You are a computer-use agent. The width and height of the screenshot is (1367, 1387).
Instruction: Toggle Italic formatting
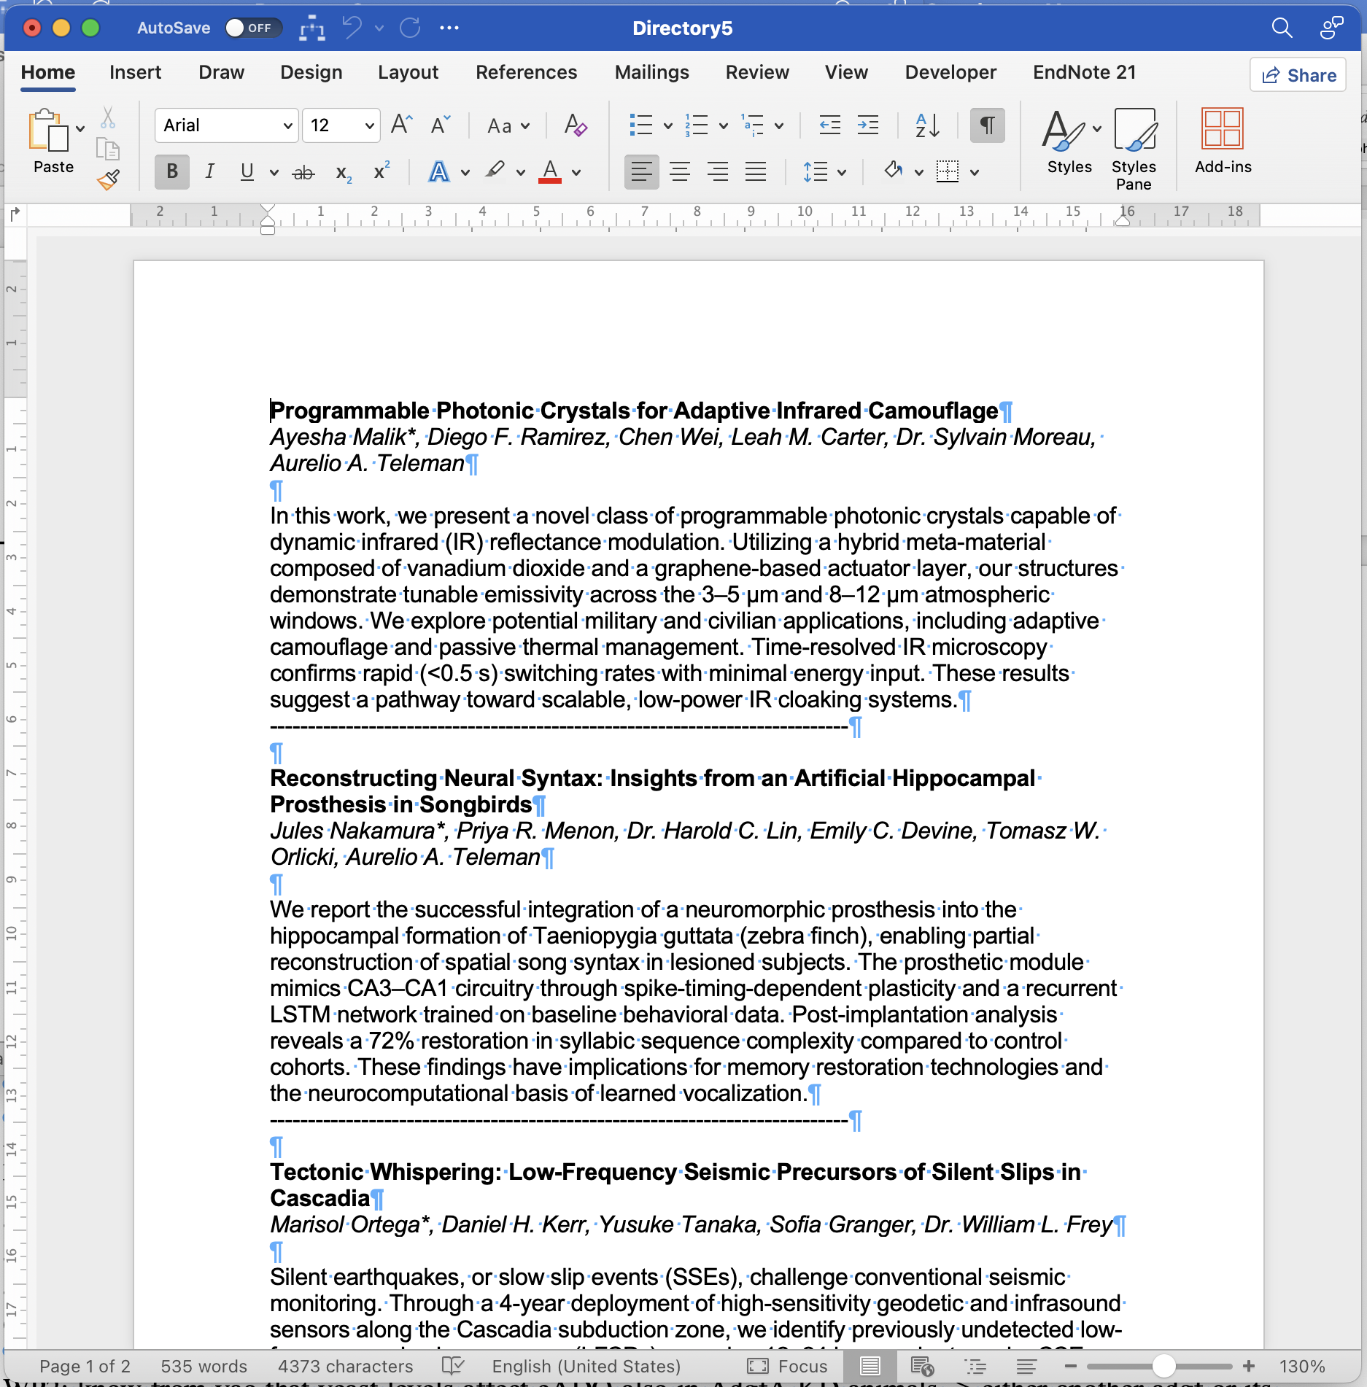[x=210, y=172]
